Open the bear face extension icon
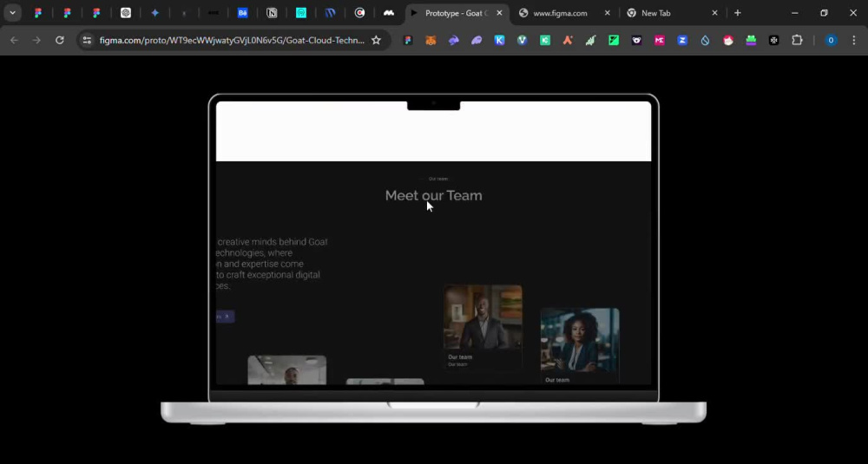This screenshot has width=868, height=464. [x=636, y=40]
